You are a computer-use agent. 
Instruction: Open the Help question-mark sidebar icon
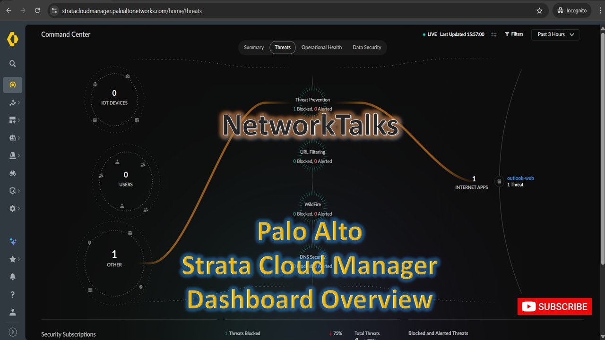13,295
